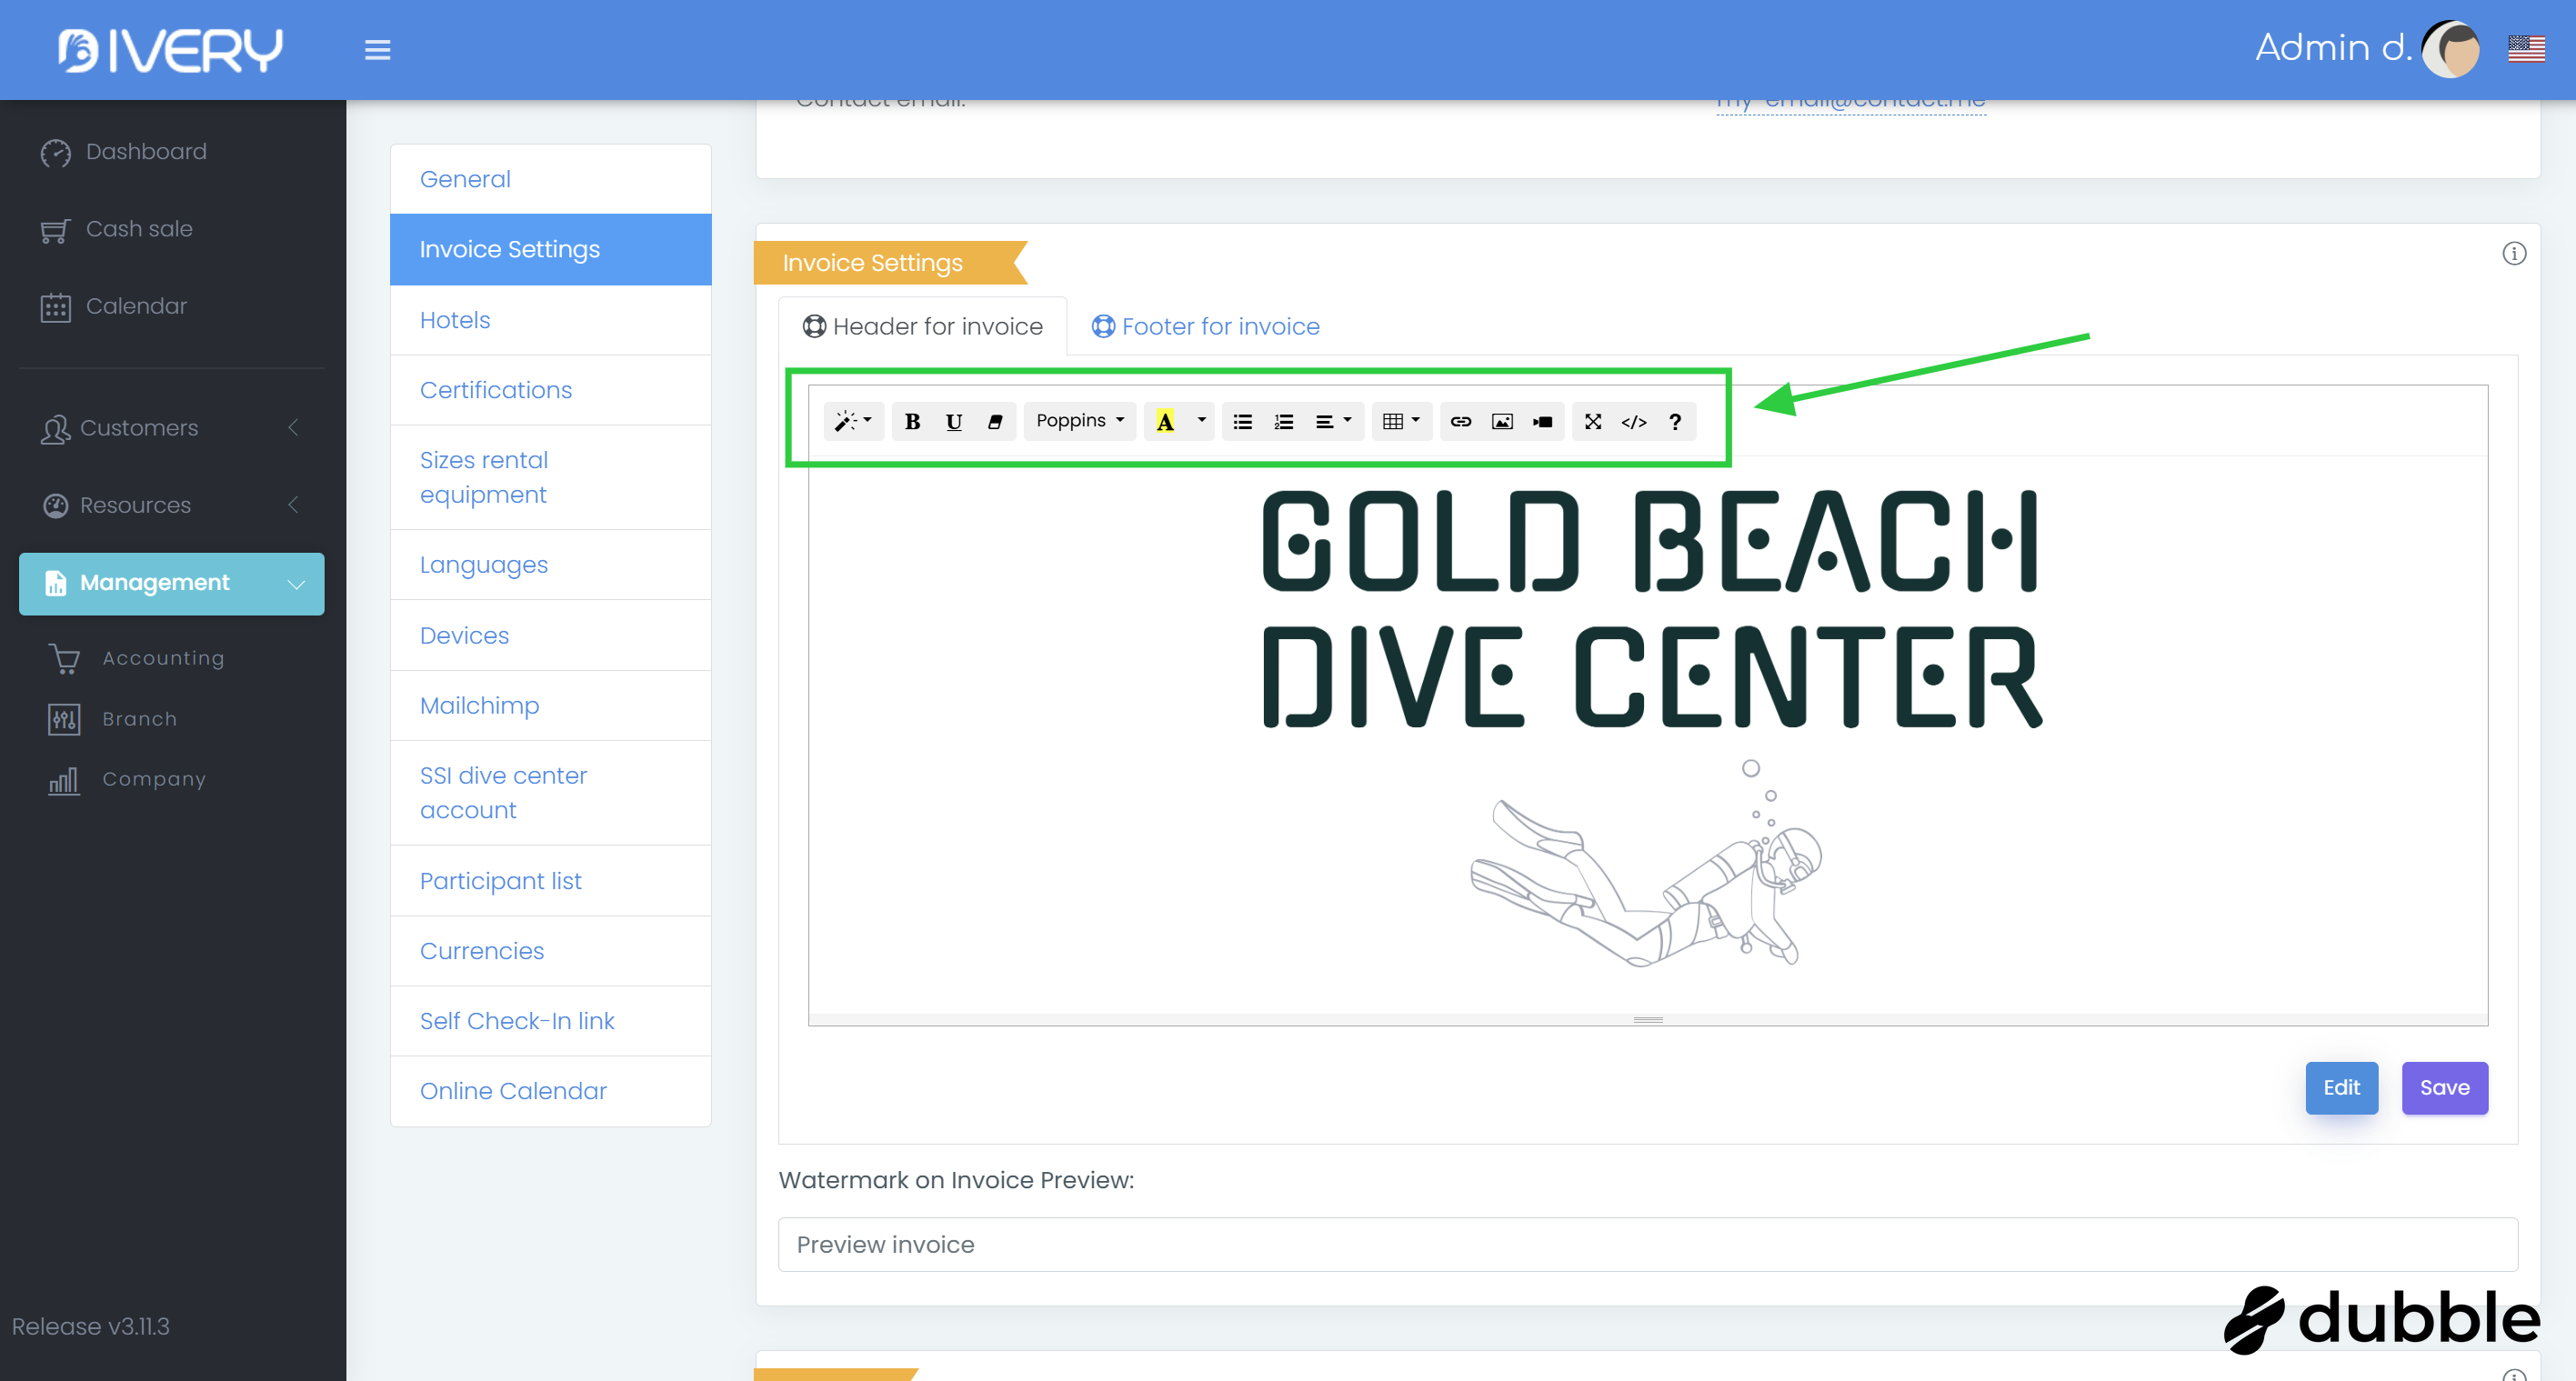Click the Watermark on Invoice Preview field
This screenshot has width=2576, height=1381.
(x=1647, y=1244)
